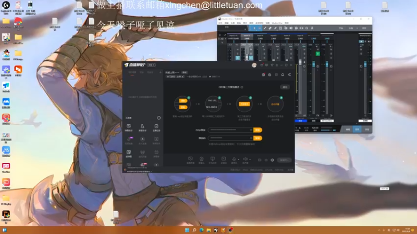The image size is (417, 234).
Task: Mute the main output channel in Studio One mixer
Action: [361, 49]
